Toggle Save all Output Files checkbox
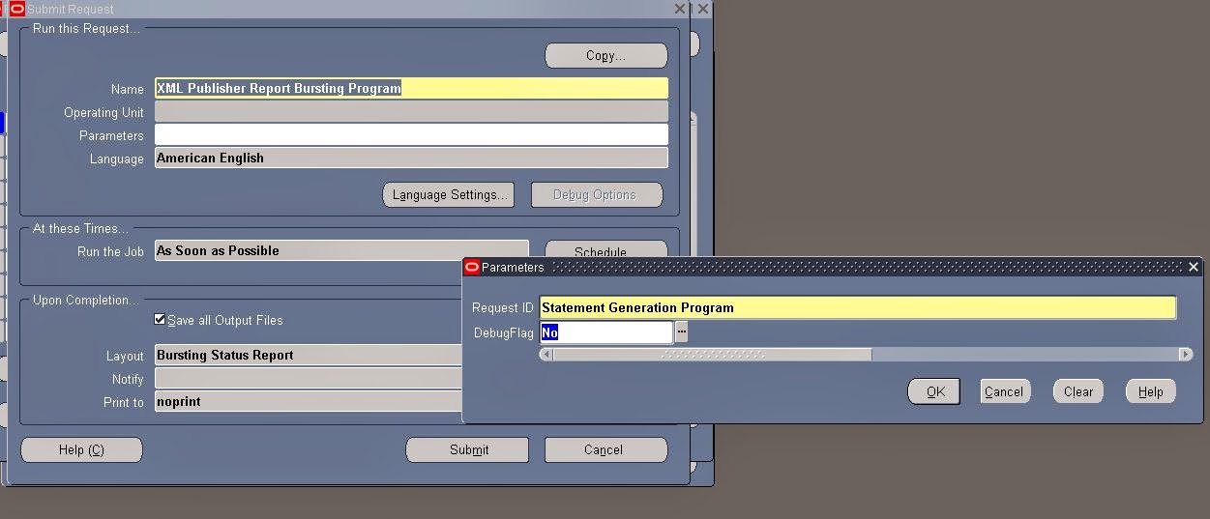This screenshot has height=519, width=1210. coord(161,320)
